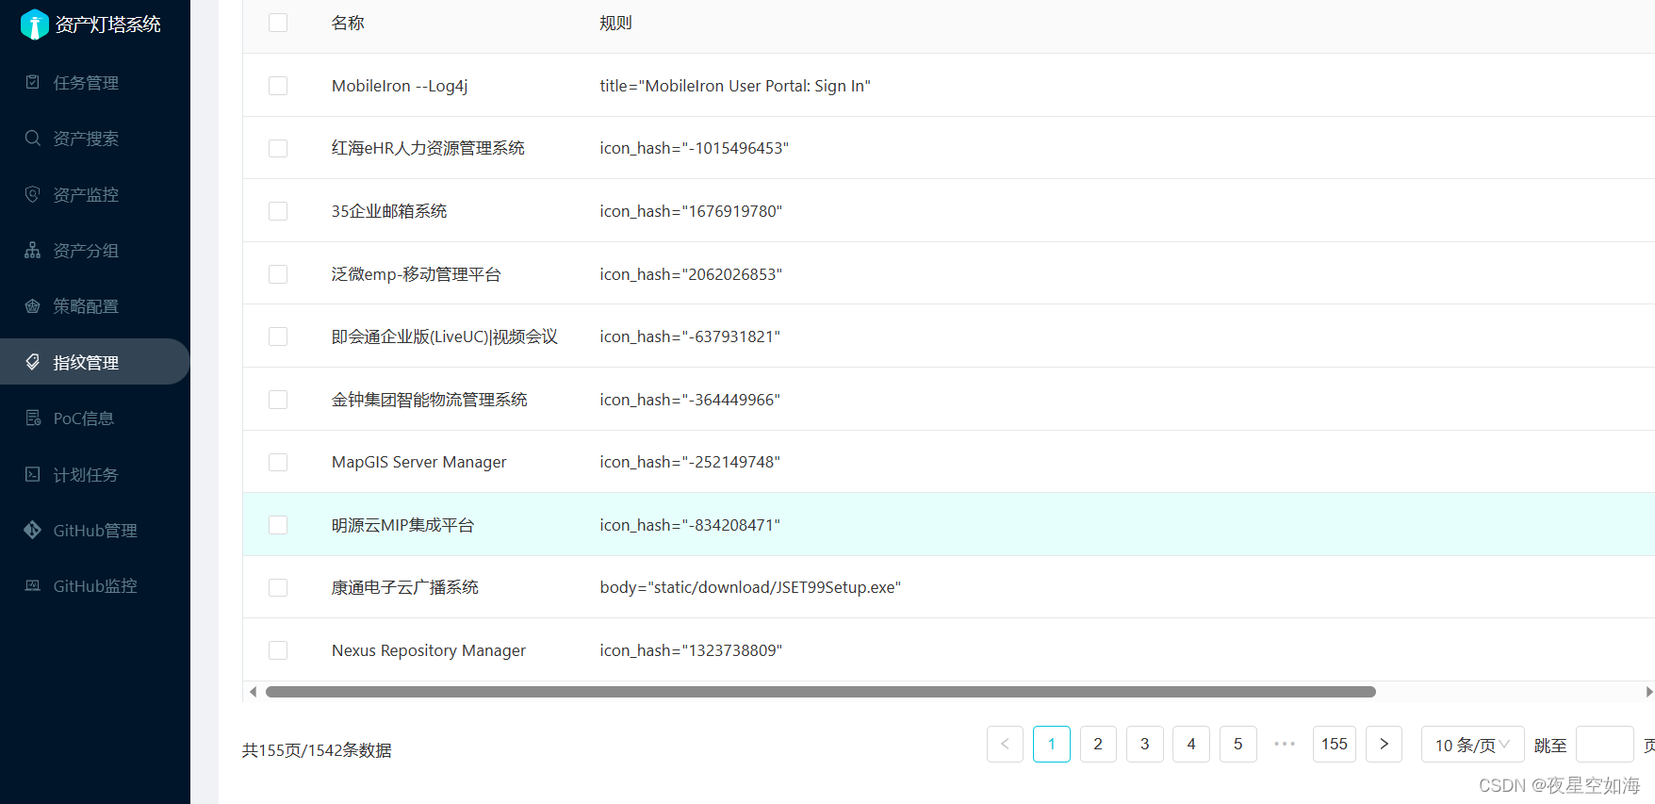Image resolution: width=1655 pixels, height=804 pixels.
Task: Click the PoC信息 document icon
Action: click(x=33, y=418)
